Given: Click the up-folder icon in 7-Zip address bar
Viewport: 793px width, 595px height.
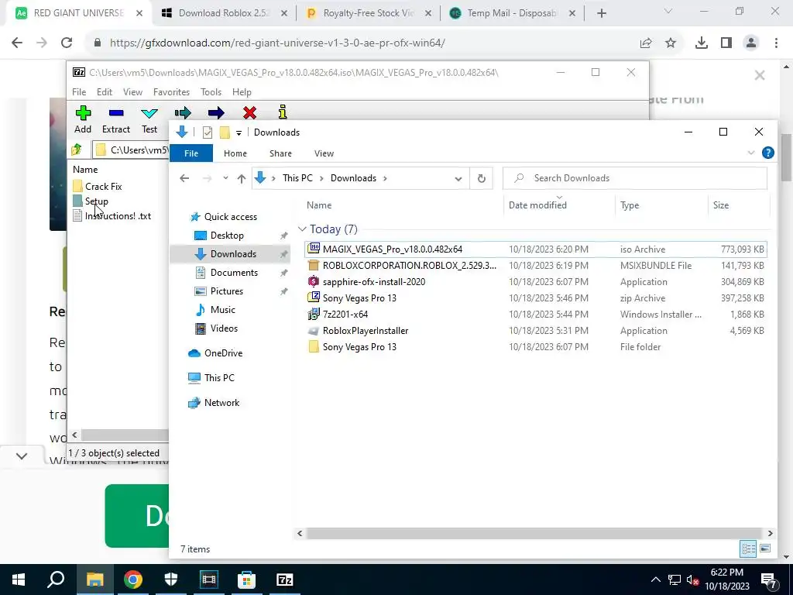Looking at the screenshot, I should (x=77, y=150).
